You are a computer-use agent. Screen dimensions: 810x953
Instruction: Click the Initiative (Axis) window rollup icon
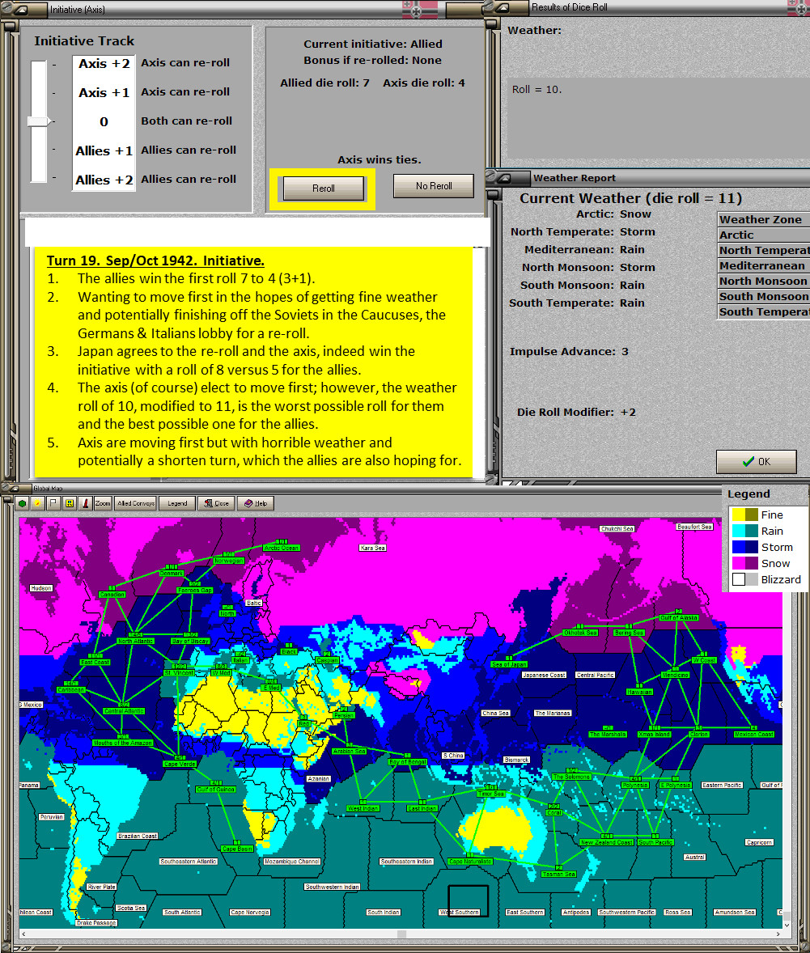pos(20,10)
